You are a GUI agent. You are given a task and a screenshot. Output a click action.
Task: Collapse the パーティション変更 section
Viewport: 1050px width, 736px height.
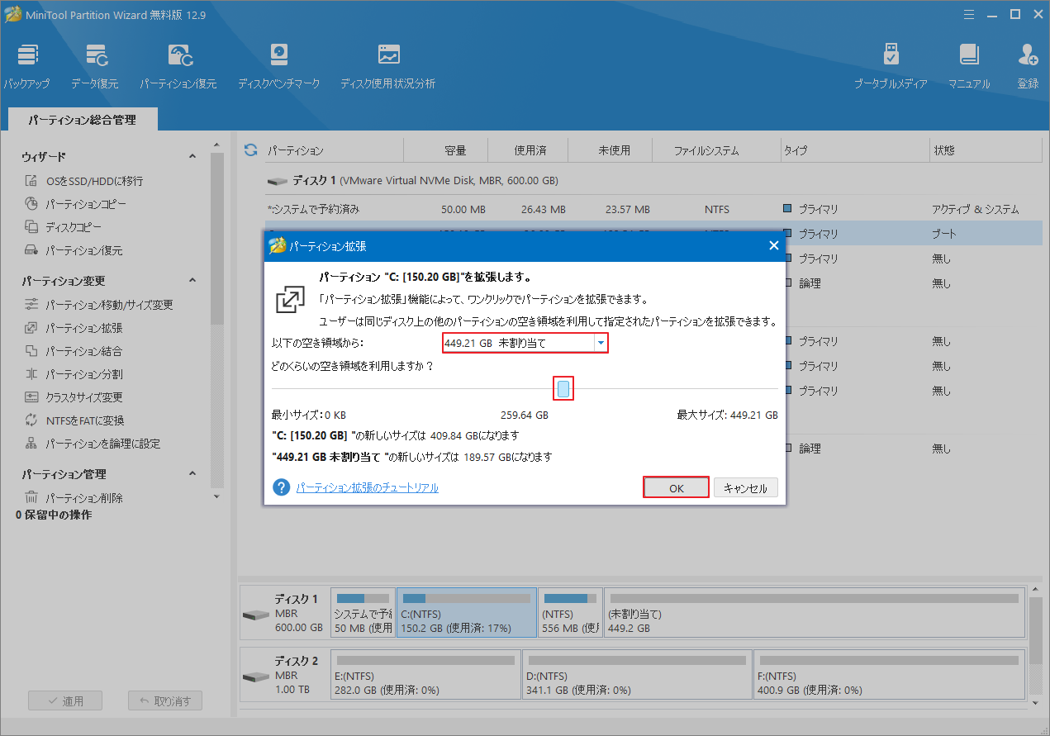192,281
